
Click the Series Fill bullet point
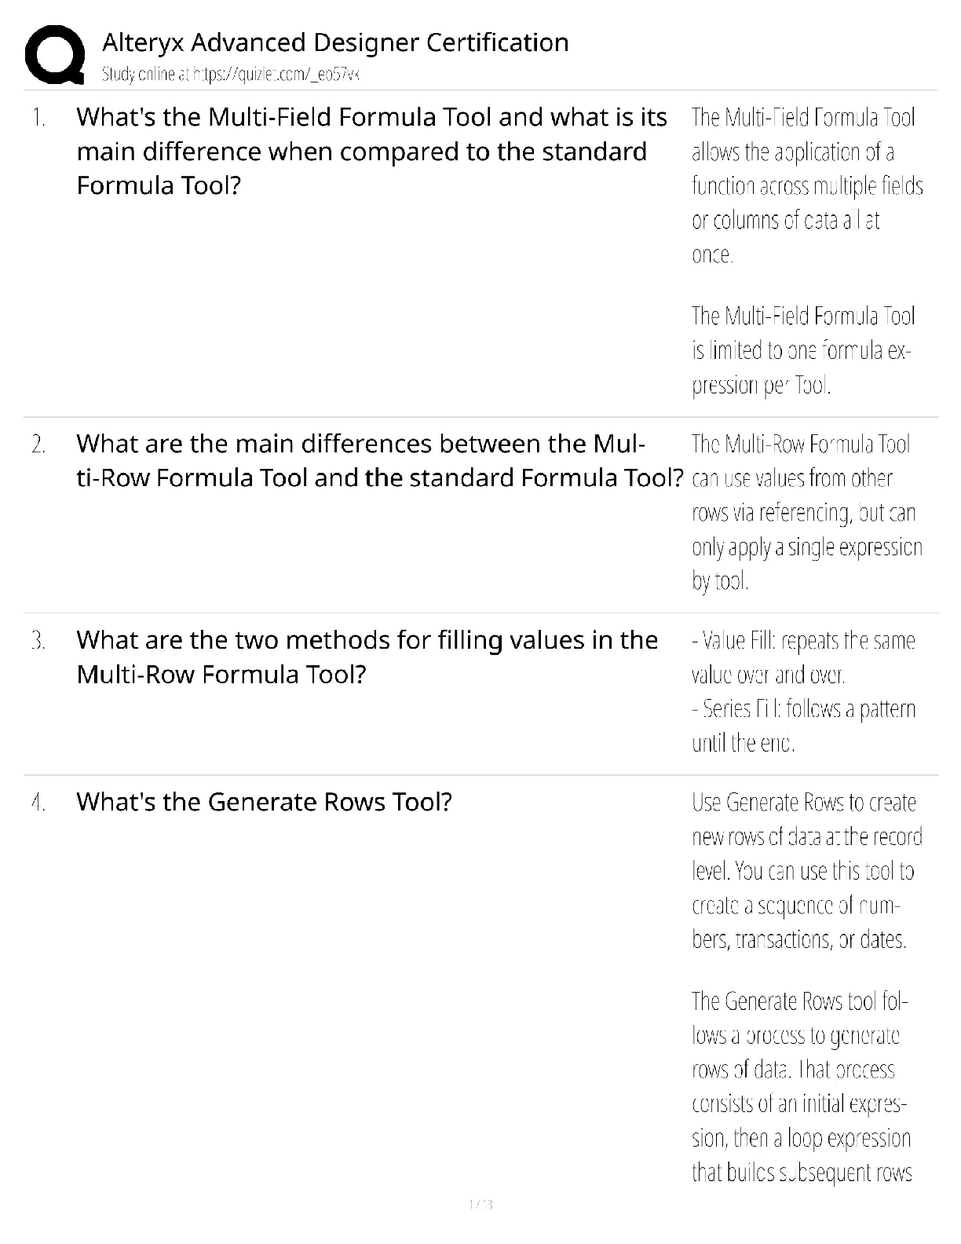pyautogui.click(x=803, y=726)
